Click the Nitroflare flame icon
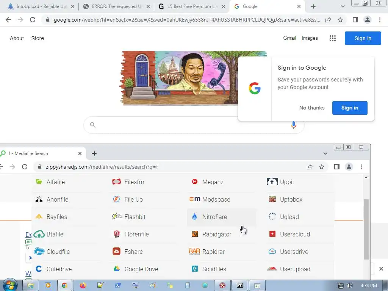 (x=194, y=216)
